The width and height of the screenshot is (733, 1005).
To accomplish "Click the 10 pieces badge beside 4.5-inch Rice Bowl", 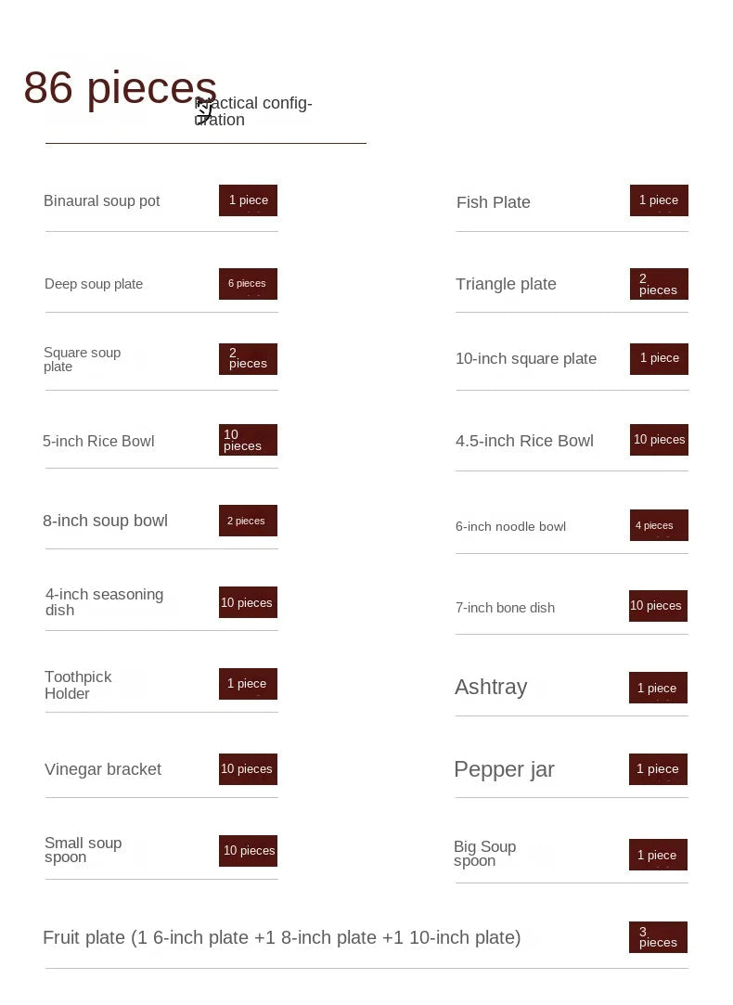I will (x=659, y=440).
